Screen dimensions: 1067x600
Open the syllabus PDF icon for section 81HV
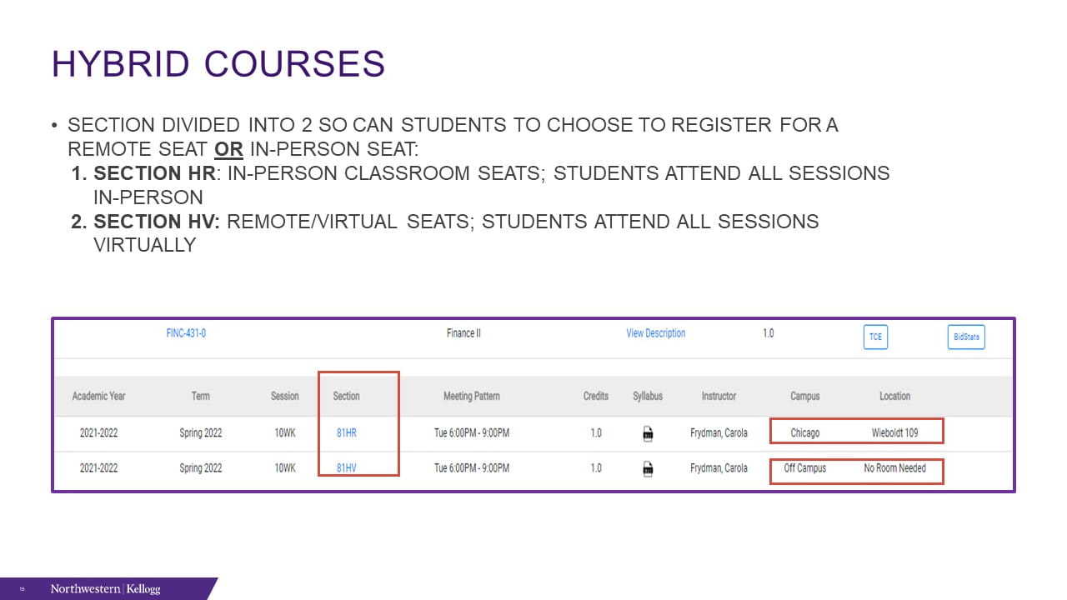(x=648, y=469)
